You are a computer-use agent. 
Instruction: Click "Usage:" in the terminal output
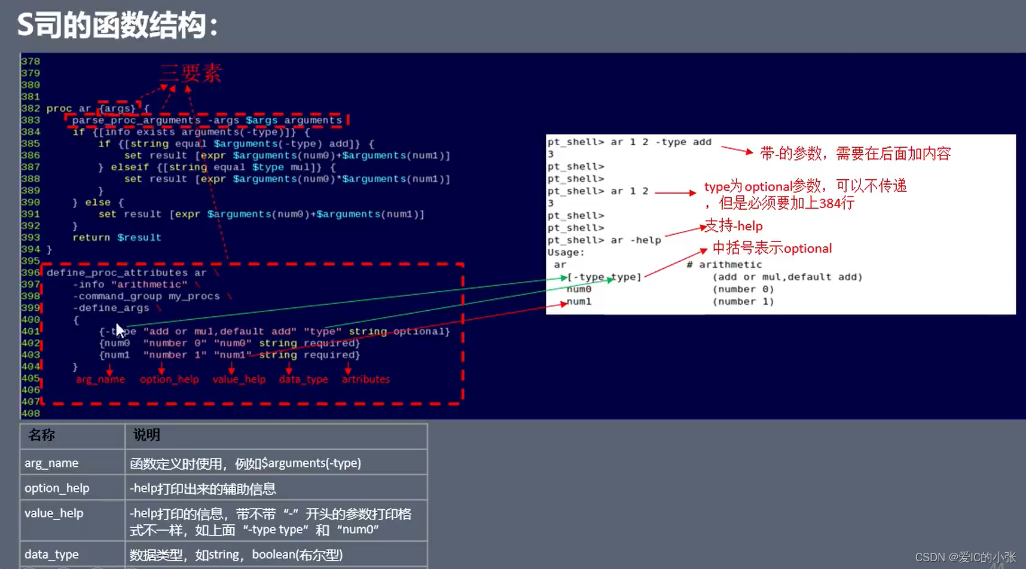(566, 252)
